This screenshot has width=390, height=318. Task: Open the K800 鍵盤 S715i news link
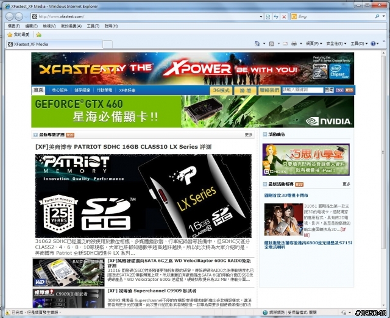point(308,245)
